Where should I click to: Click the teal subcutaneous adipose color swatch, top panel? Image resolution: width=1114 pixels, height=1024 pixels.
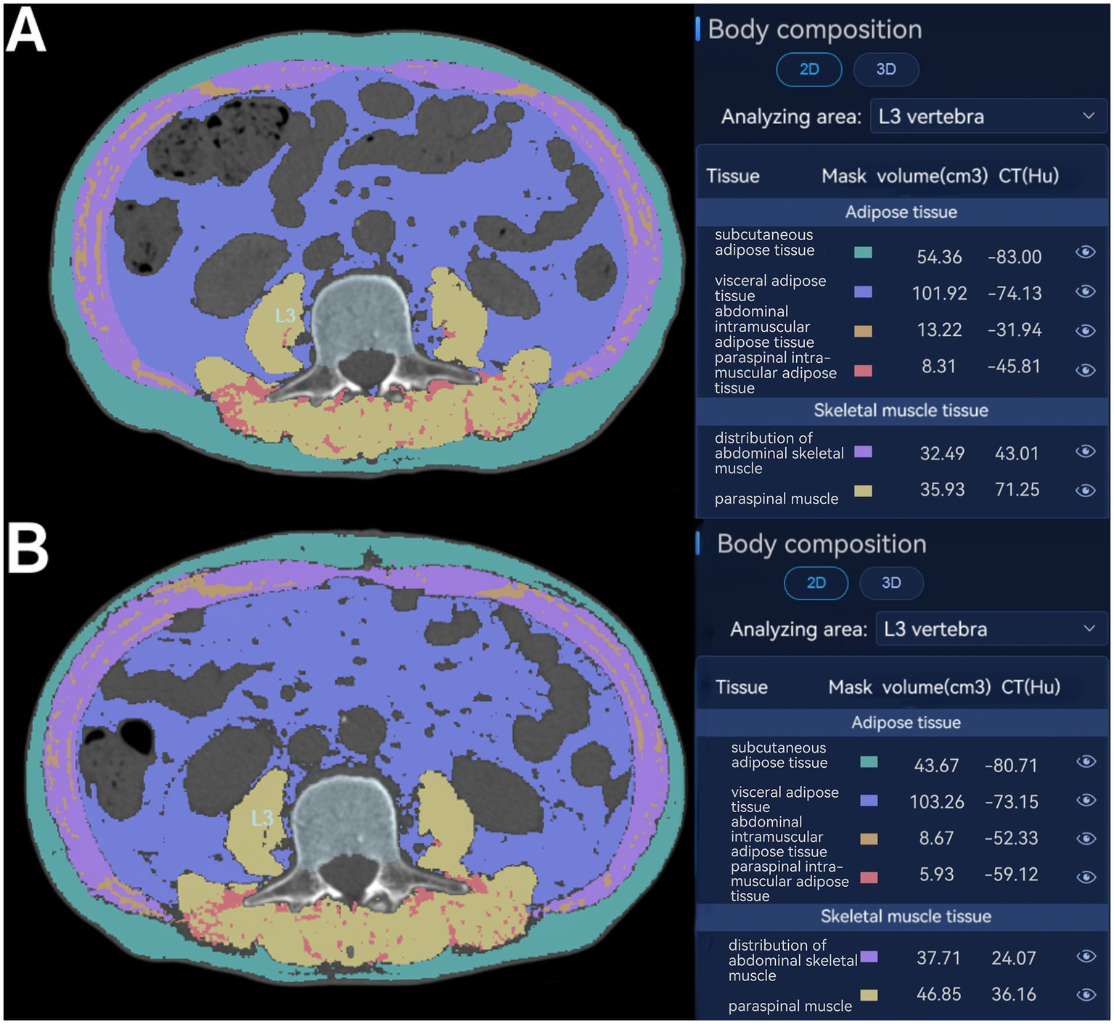point(863,253)
